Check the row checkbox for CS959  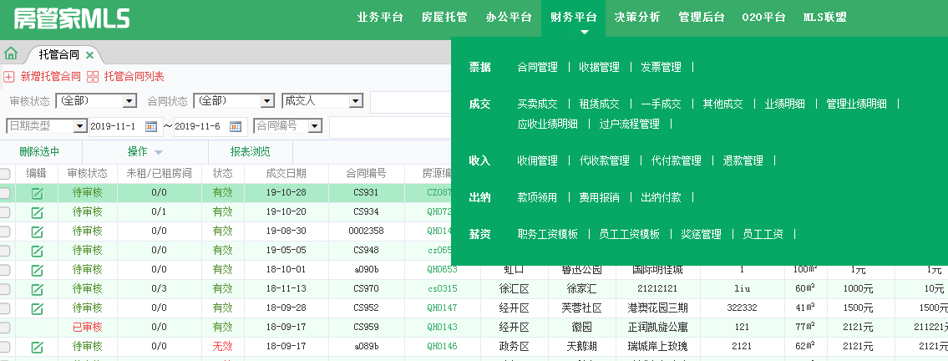[x=5, y=327]
